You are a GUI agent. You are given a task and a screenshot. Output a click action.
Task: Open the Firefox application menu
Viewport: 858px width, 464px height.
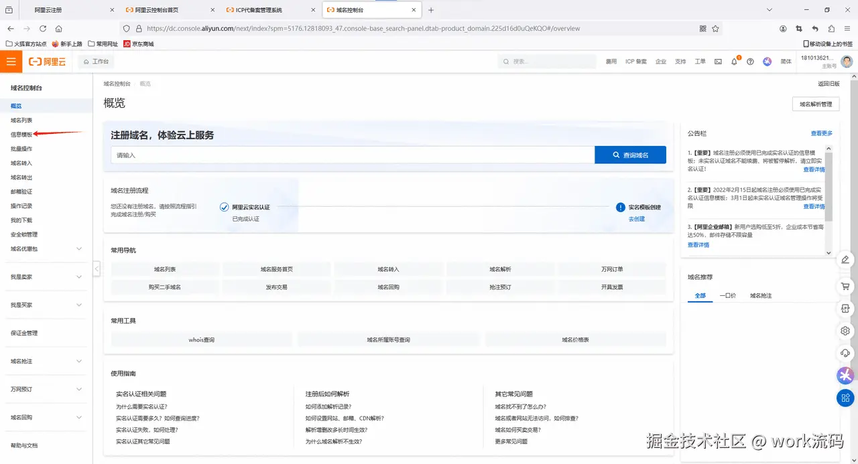tap(847, 29)
